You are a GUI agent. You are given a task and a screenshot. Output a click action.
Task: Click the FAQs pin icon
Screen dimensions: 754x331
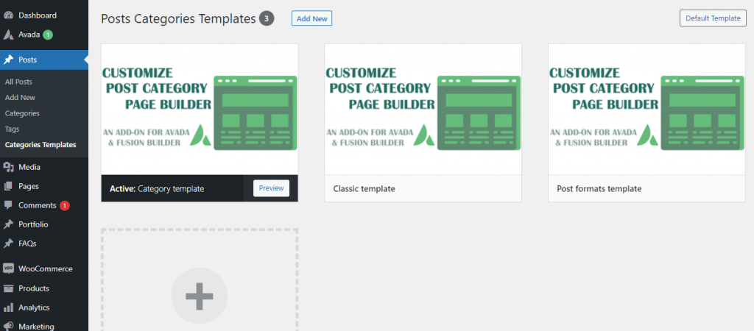[8, 243]
